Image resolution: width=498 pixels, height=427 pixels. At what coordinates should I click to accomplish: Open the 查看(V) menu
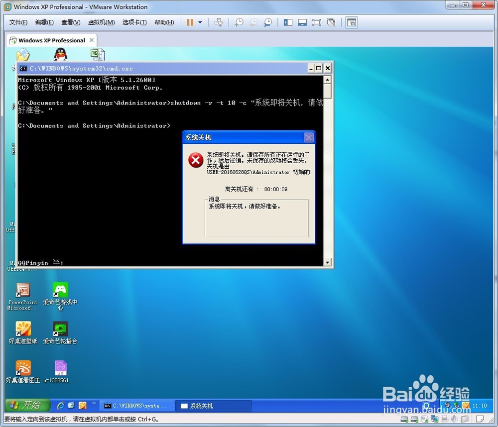pos(71,22)
